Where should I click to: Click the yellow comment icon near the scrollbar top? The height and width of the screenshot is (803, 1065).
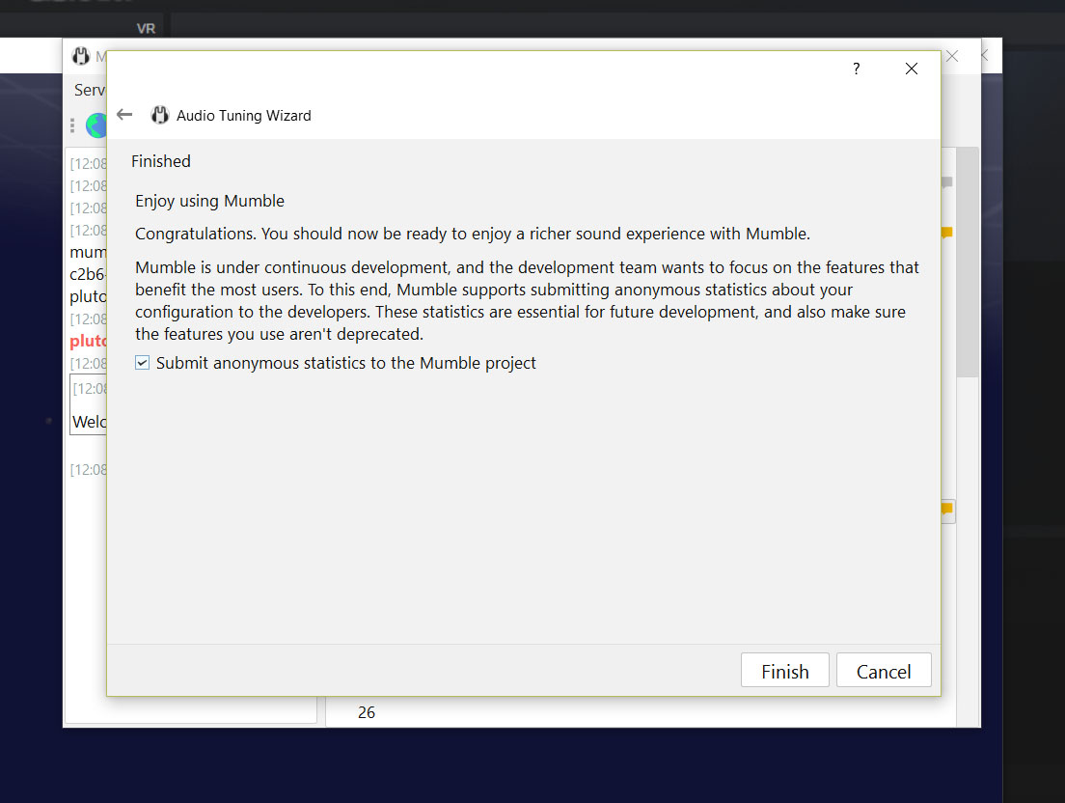946,233
